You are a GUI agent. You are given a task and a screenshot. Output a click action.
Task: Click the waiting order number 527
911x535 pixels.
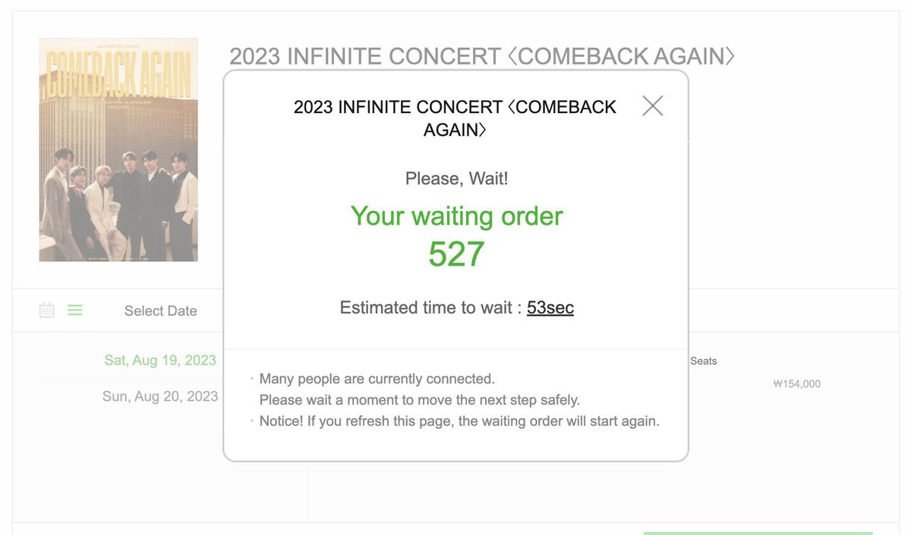click(455, 254)
